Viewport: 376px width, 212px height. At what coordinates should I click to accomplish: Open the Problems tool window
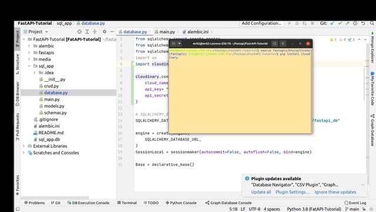coord(35,203)
